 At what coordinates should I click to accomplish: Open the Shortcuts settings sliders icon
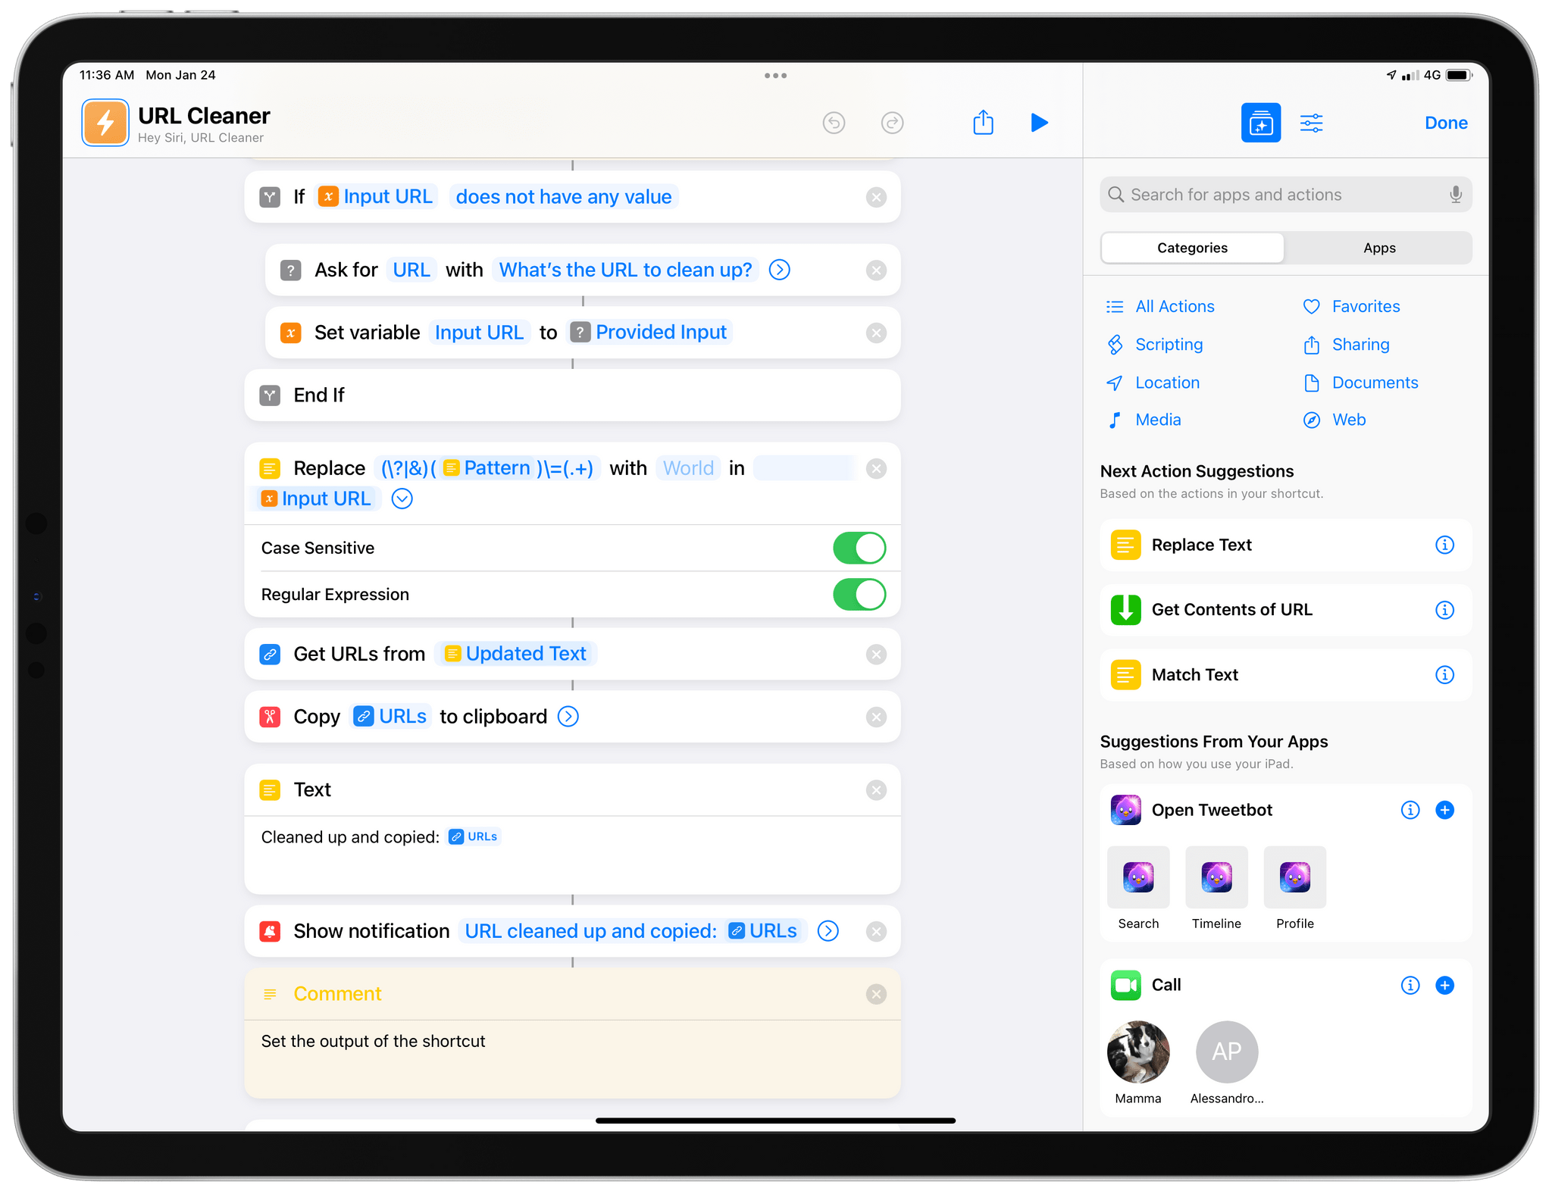[x=1311, y=122]
